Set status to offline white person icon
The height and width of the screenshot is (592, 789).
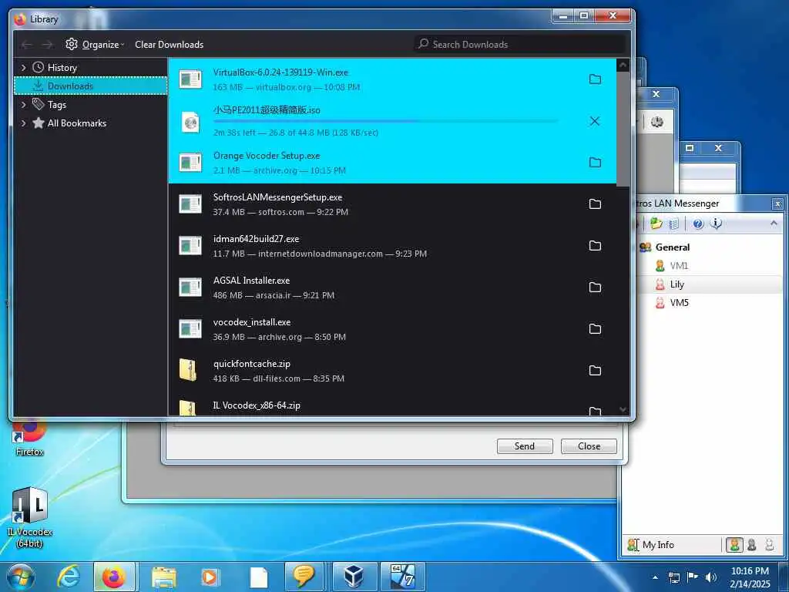(x=770, y=545)
